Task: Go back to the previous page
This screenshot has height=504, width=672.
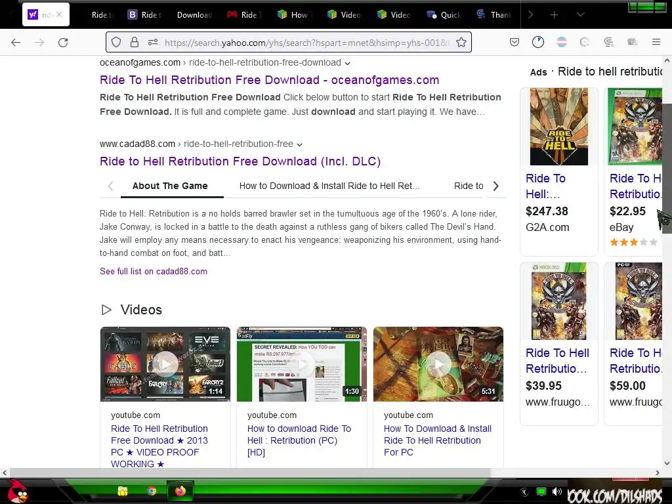Action: coord(16,42)
